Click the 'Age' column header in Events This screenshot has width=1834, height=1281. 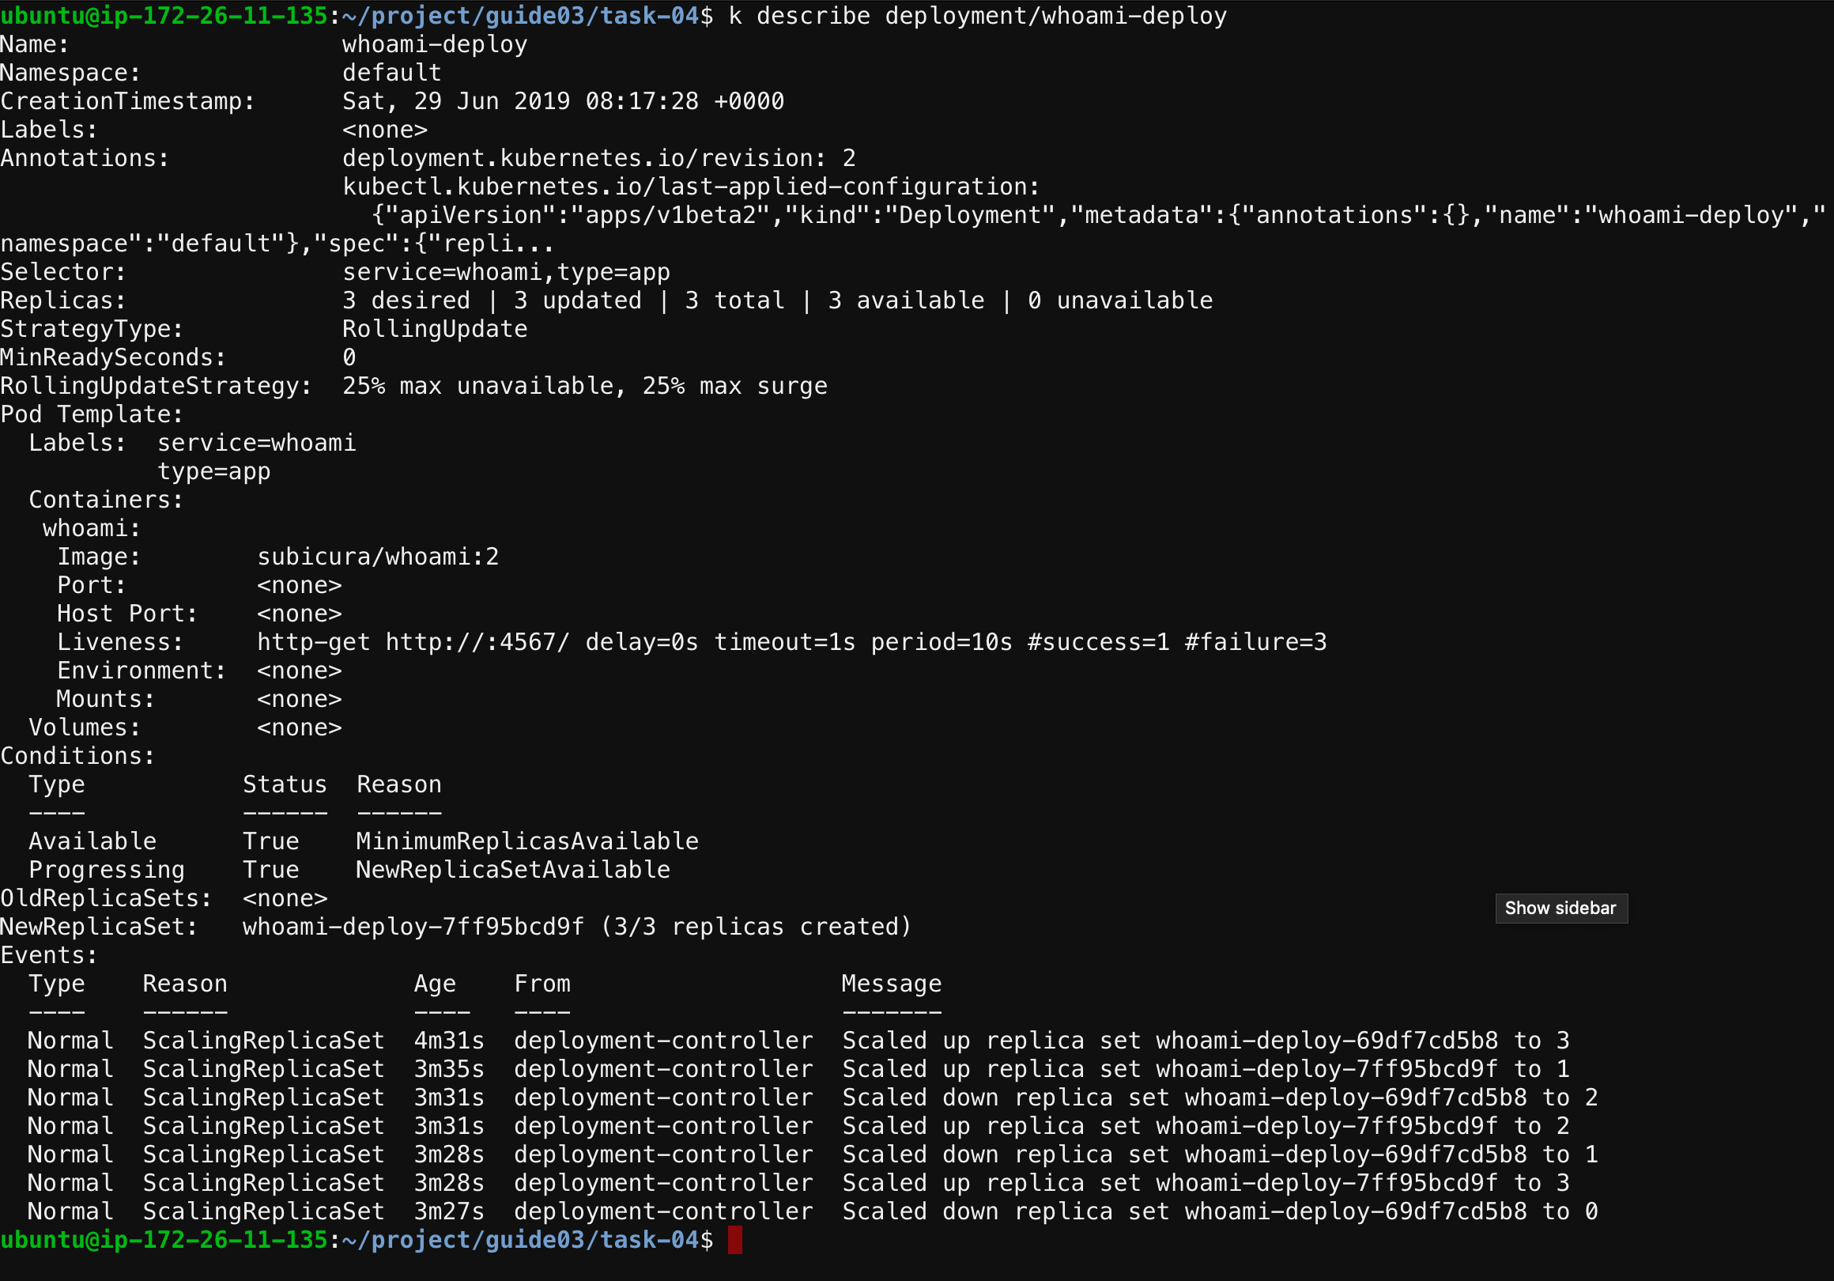coord(435,984)
